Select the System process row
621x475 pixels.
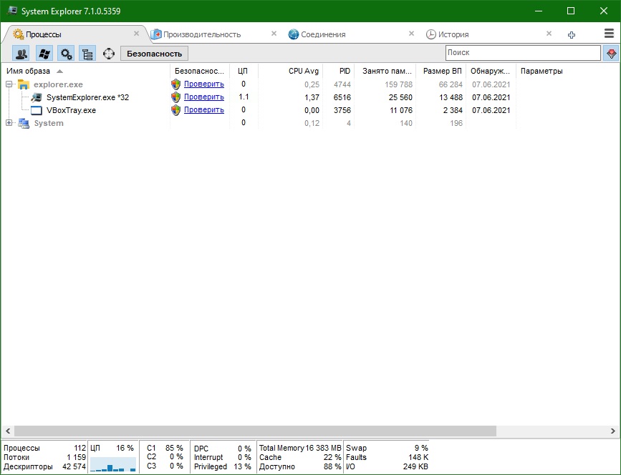310,123
